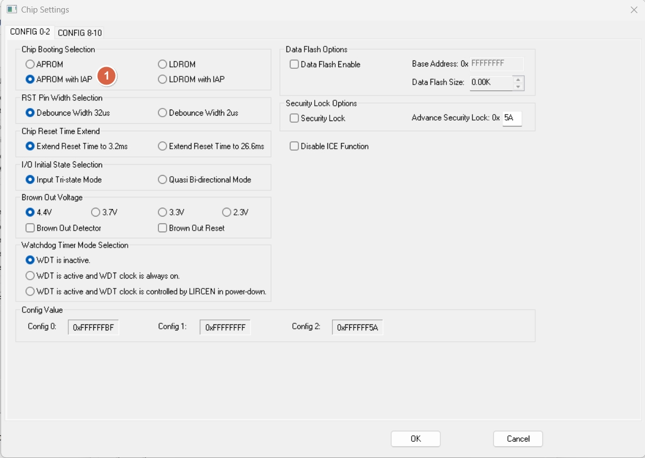Select the CONFIG 0-2 tab
Viewport: 645px width, 458px height.
[30, 32]
